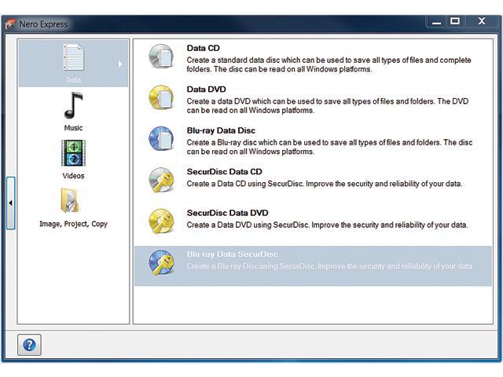Click the SecurDisc Data CD key icon
This screenshot has height=377, width=503.
click(x=161, y=180)
